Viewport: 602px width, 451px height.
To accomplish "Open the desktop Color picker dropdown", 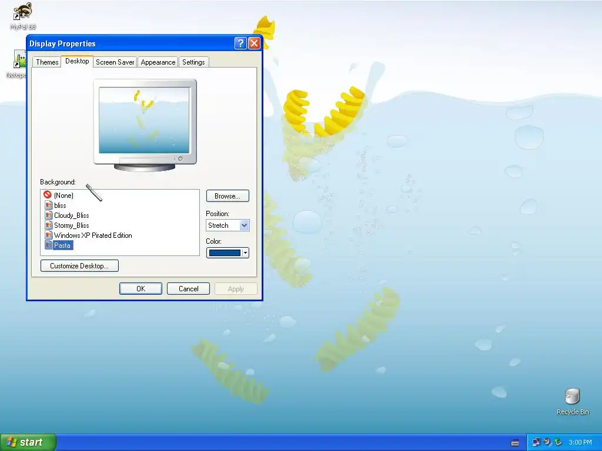I will click(x=228, y=253).
